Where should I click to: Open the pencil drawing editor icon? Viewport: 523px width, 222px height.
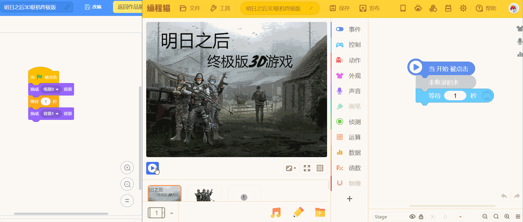pyautogui.click(x=298, y=212)
